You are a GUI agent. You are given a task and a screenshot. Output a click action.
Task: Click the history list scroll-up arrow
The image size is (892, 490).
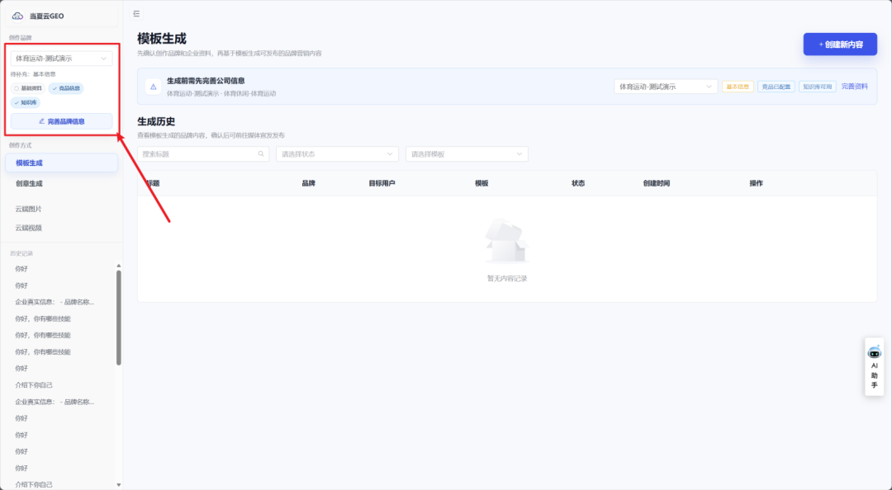[119, 266]
